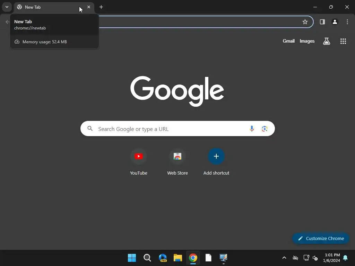Click the Search Google or type a URL box
The image size is (355, 266).
tap(177, 128)
